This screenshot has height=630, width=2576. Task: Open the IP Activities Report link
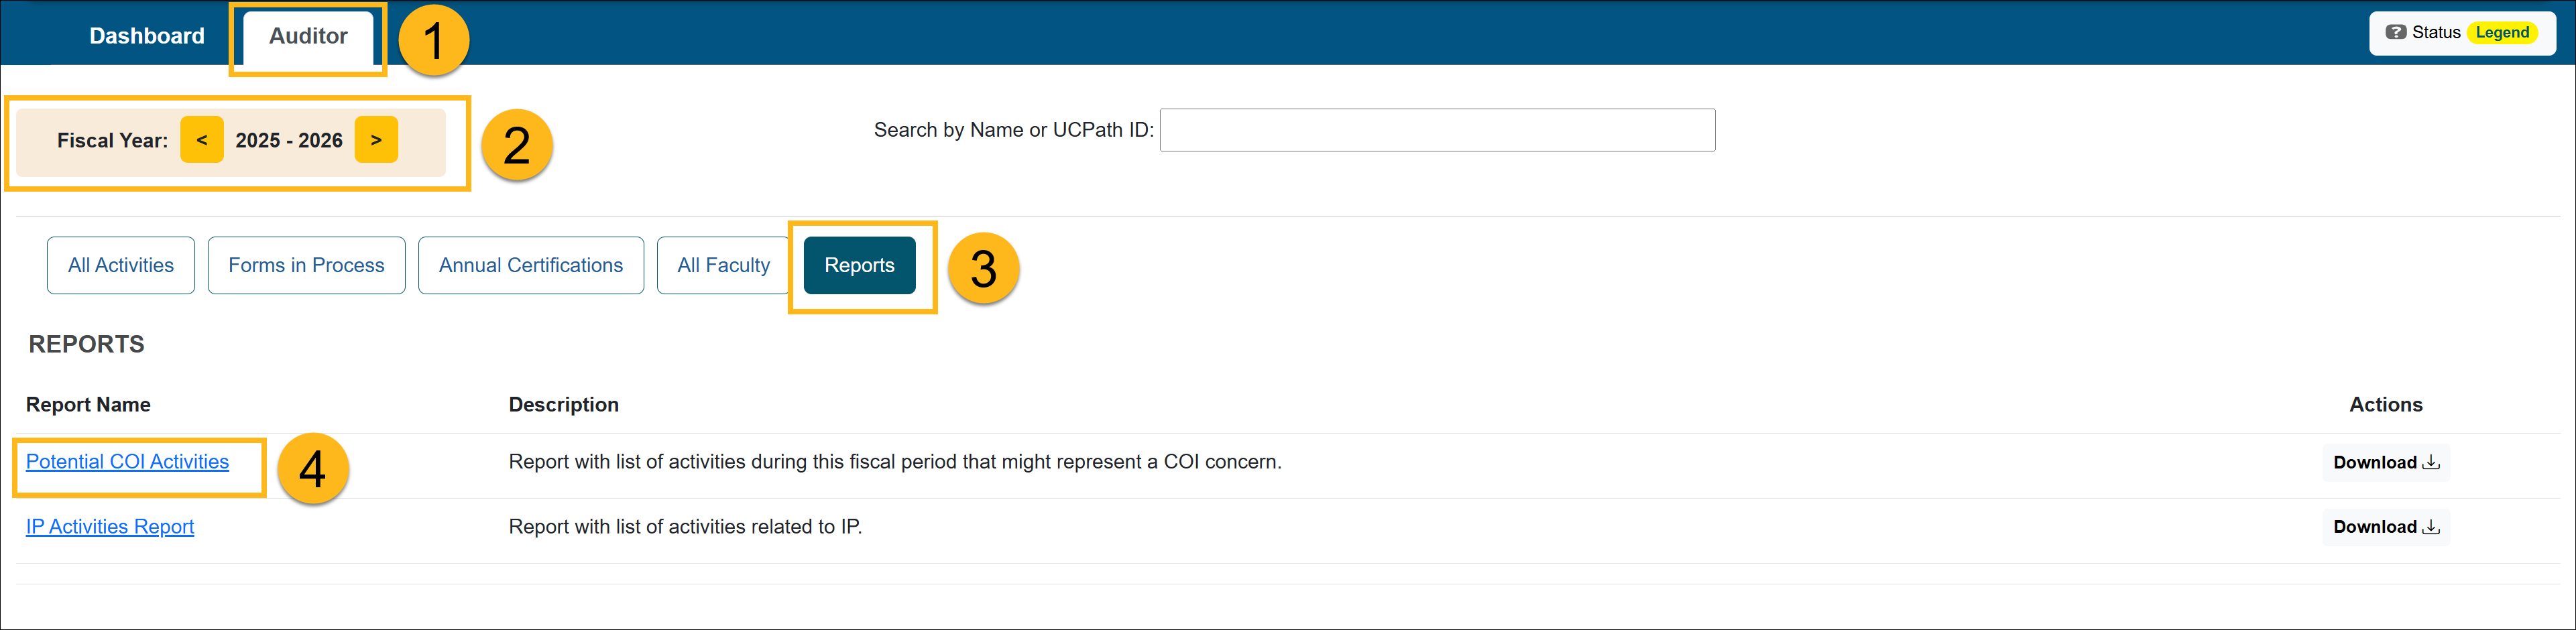[109, 526]
